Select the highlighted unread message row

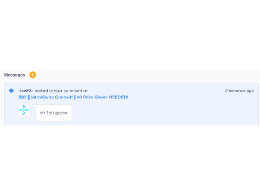[132, 104]
